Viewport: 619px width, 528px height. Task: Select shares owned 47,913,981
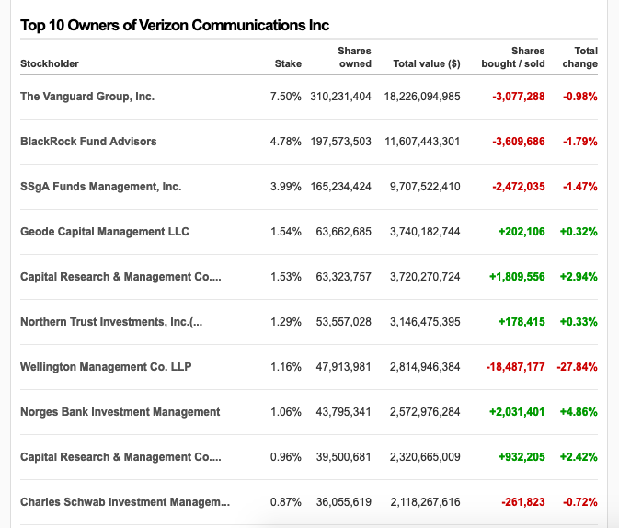(343, 367)
